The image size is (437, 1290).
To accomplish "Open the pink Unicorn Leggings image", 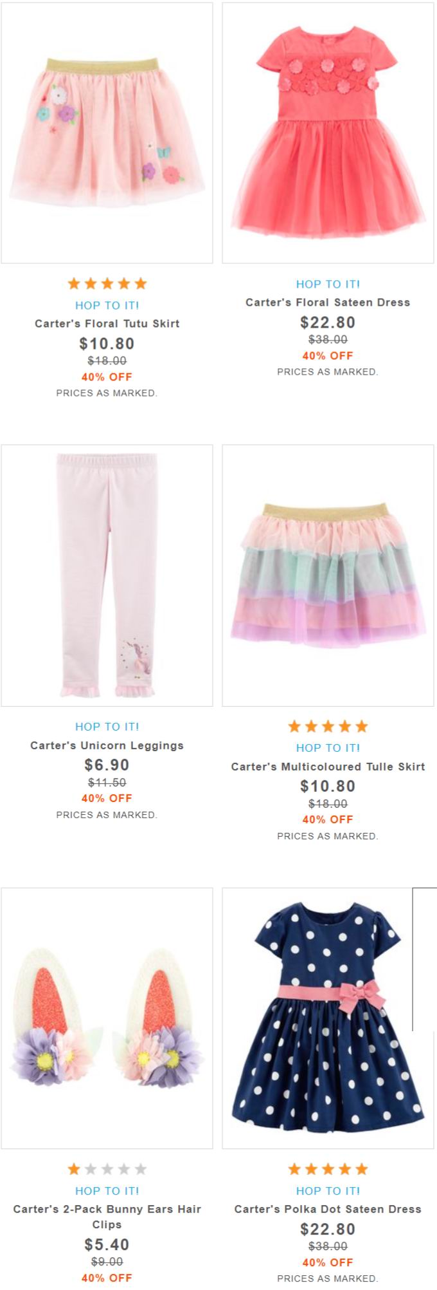I will pos(107,575).
